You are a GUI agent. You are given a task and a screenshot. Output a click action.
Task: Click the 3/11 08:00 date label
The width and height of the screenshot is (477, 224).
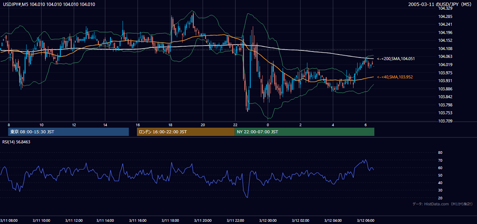point(9,220)
